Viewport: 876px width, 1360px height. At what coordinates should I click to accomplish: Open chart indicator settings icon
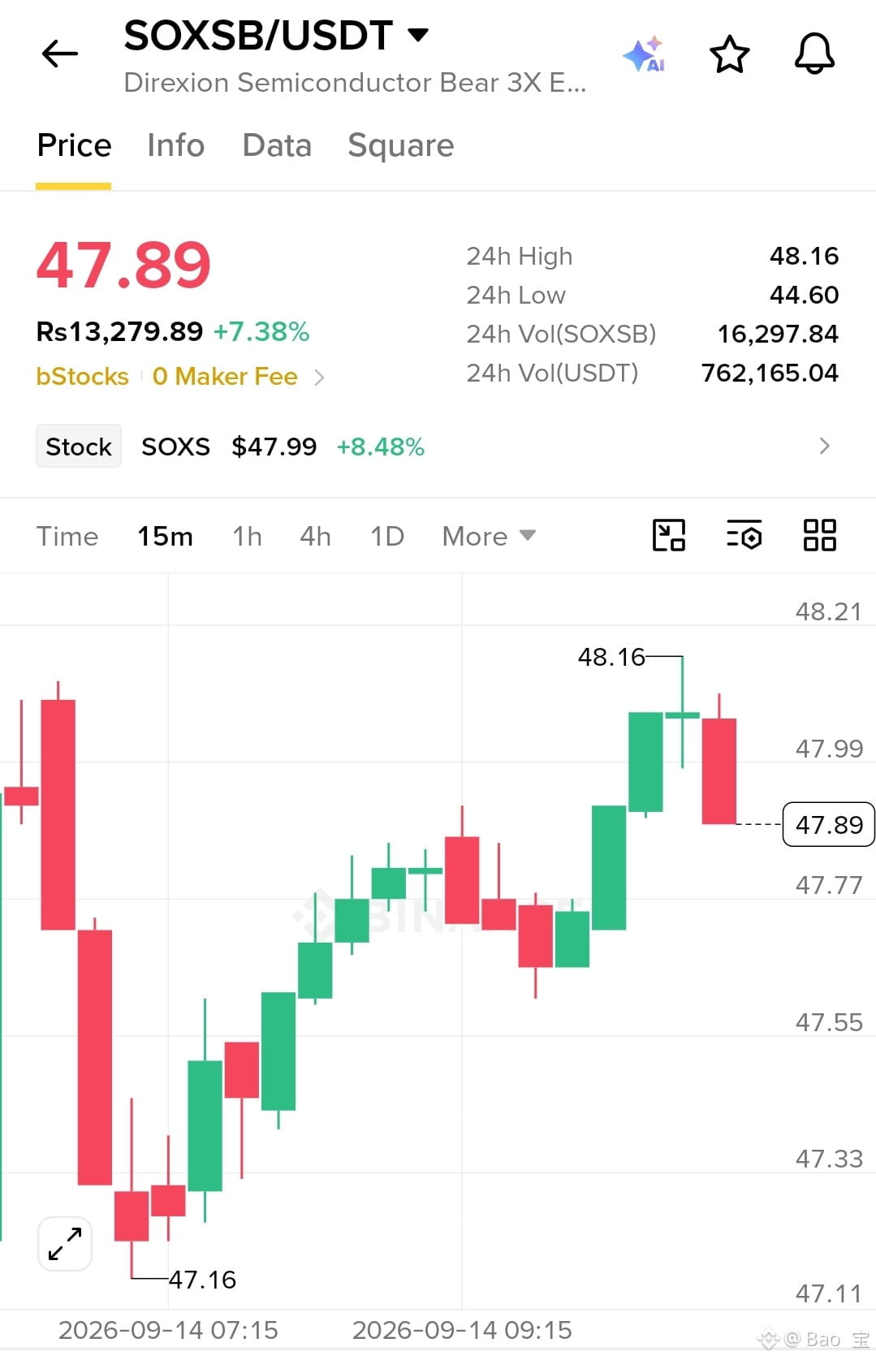(x=744, y=536)
